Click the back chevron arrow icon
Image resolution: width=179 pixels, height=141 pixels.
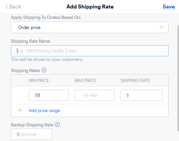[7, 7]
